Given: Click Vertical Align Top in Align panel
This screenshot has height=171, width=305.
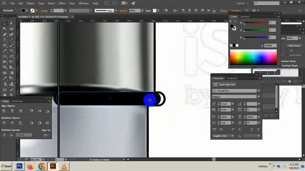Looking at the screenshot, I should (31, 111).
